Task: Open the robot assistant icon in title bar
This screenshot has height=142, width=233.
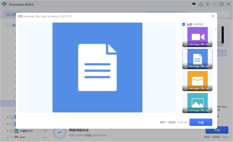Action: coord(194,4)
